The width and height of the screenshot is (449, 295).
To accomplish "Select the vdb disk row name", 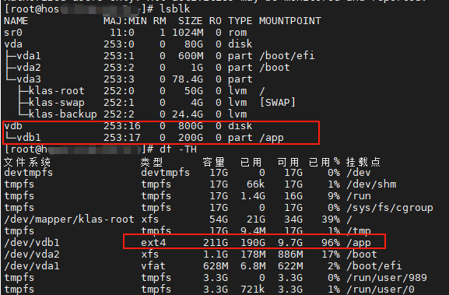I will tap(13, 126).
